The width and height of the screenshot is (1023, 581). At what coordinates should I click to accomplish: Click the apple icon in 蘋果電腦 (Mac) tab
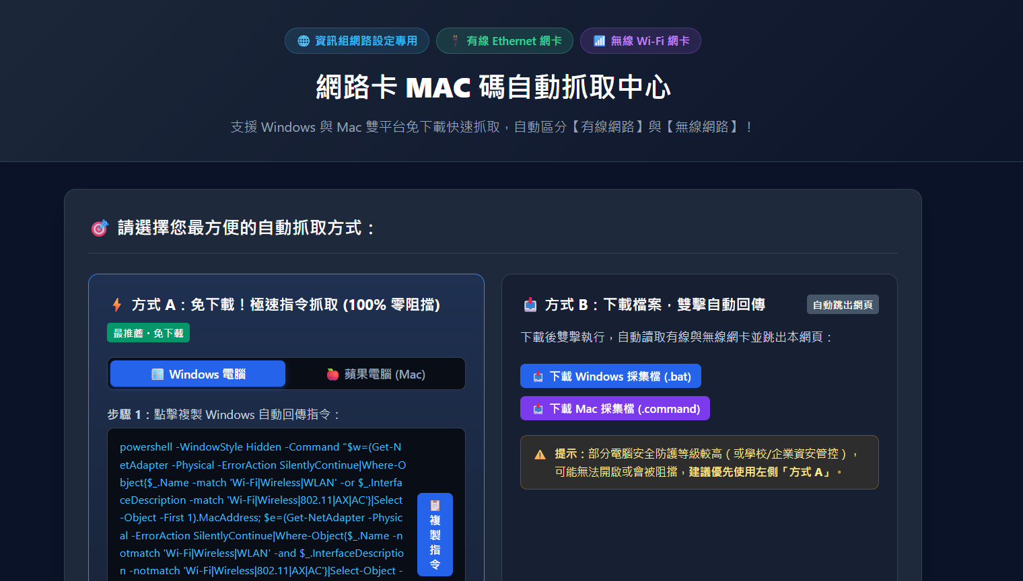click(x=332, y=375)
